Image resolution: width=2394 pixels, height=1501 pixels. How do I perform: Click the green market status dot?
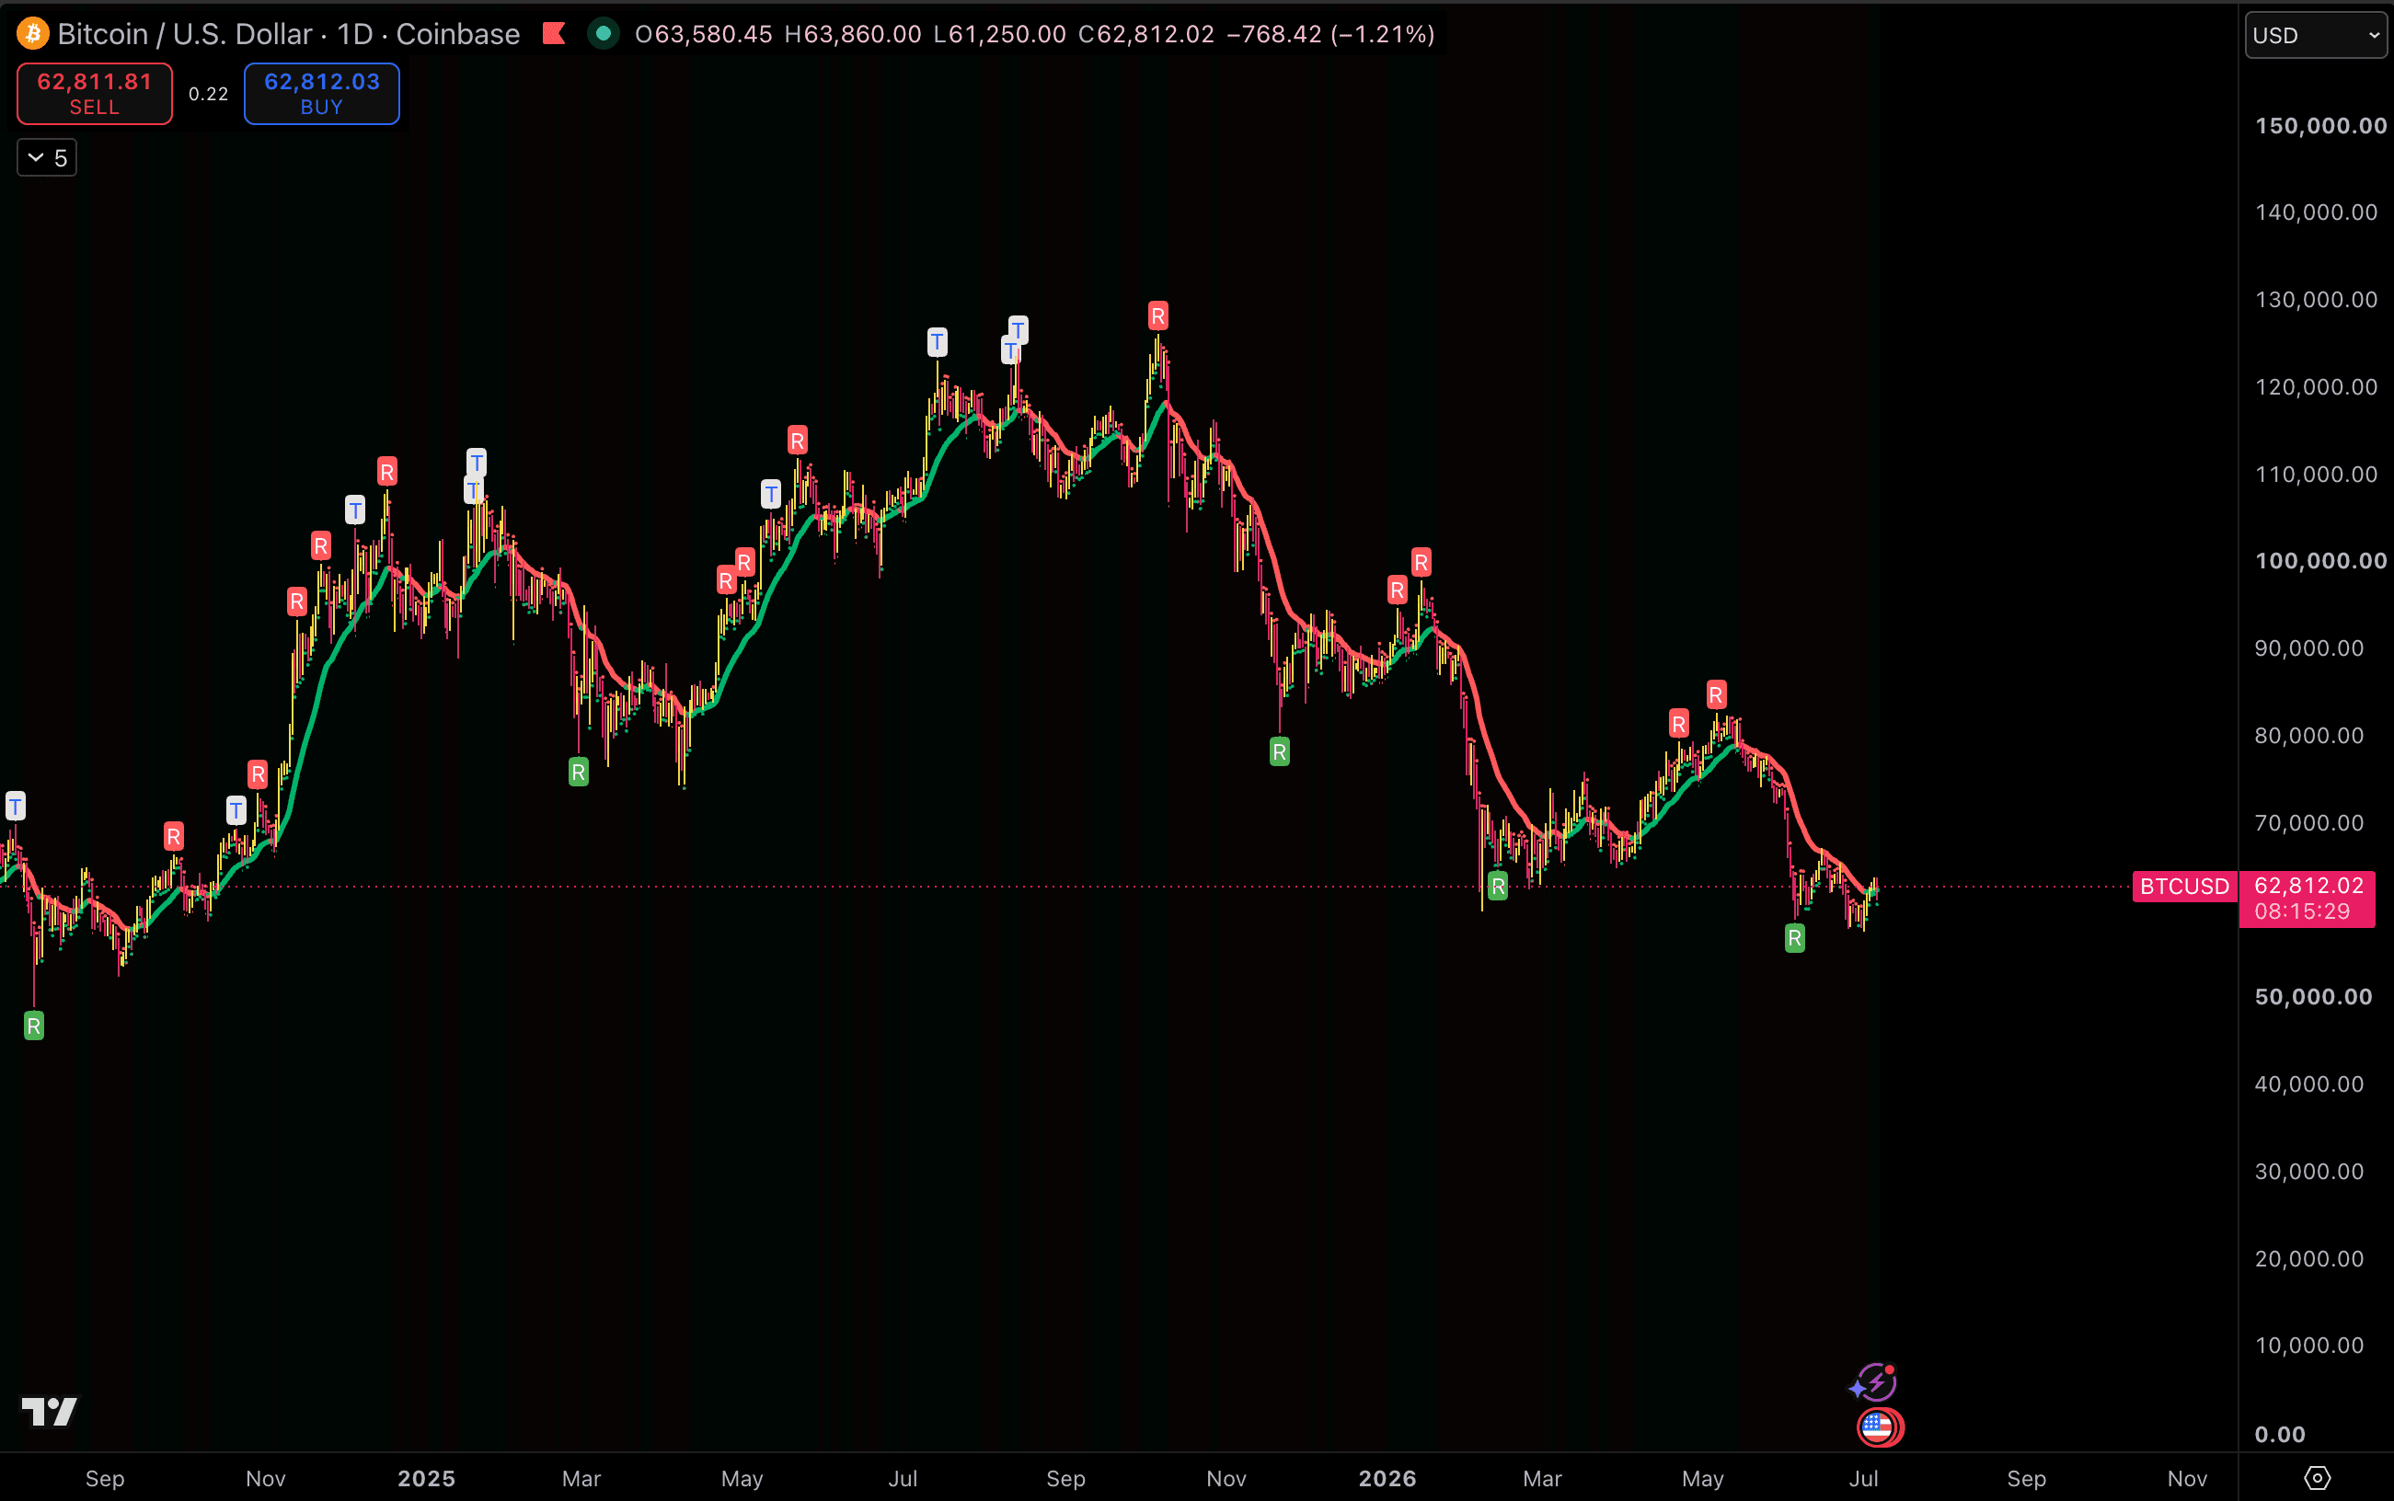[603, 34]
